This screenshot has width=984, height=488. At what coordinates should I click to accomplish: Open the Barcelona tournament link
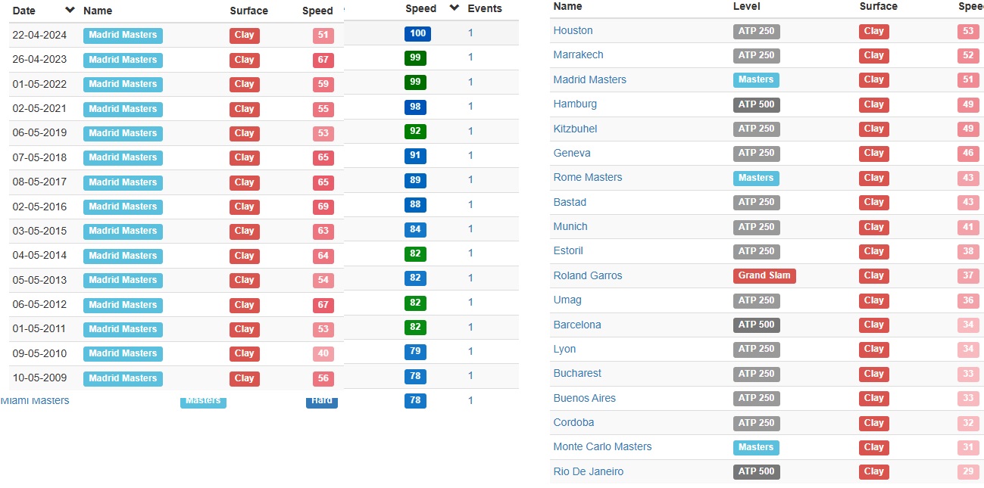tap(577, 325)
